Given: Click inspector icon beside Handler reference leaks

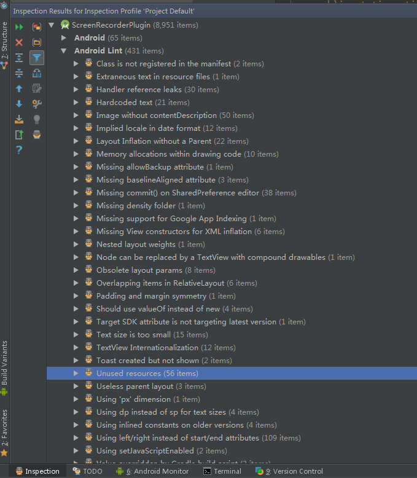Looking at the screenshot, I should coord(88,88).
